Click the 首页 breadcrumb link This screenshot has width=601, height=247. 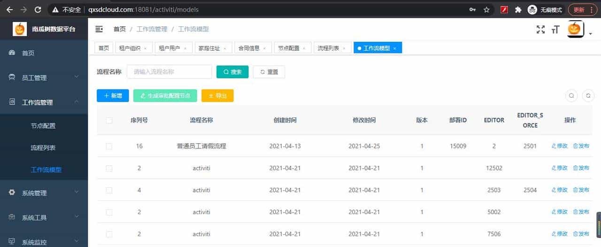[x=120, y=29]
